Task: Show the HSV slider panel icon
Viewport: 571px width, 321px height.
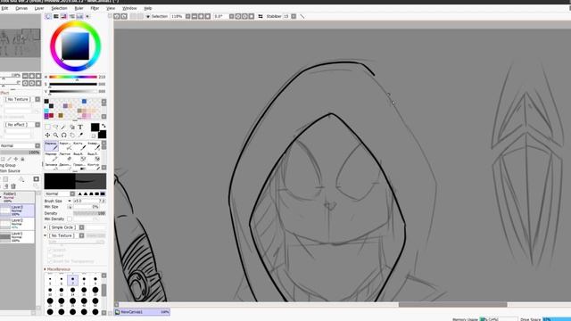Action: pyautogui.click(x=63, y=16)
